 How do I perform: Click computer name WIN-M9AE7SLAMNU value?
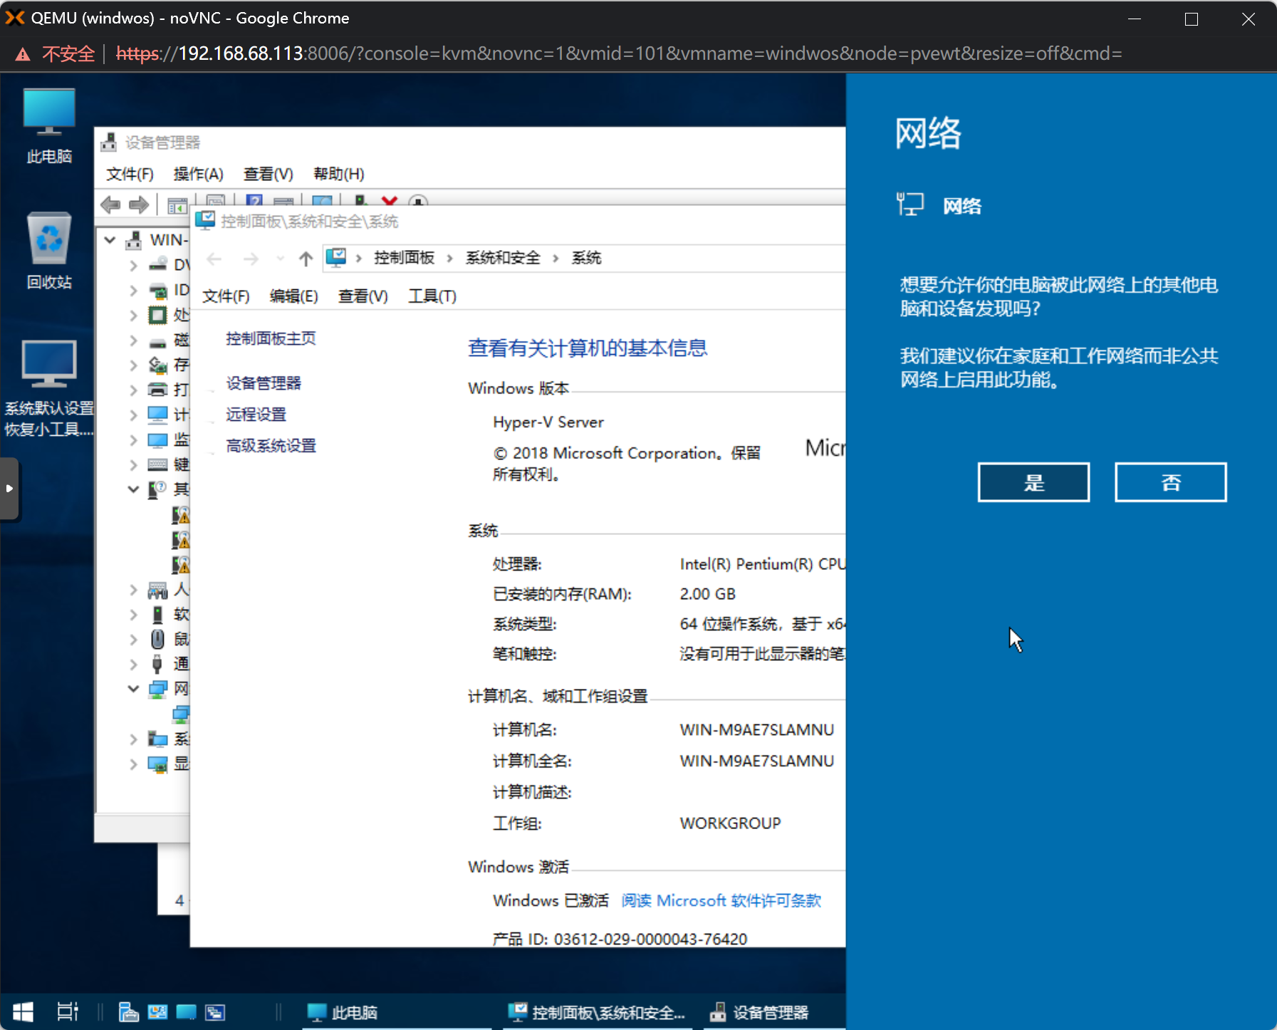coord(756,730)
